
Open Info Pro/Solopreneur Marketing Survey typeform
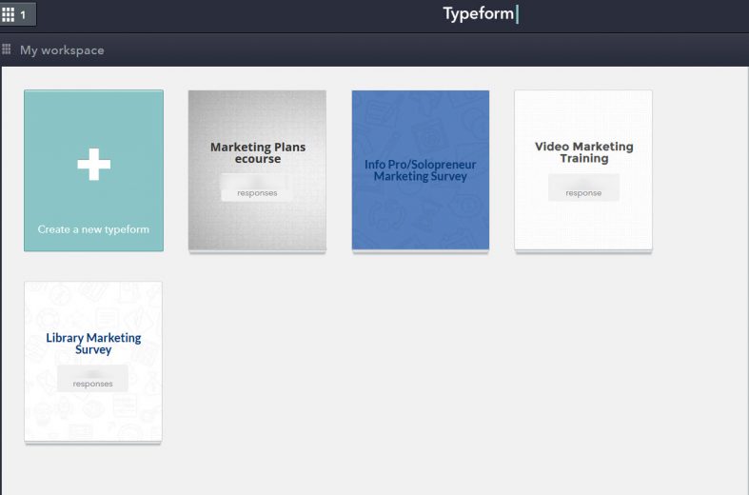pyautogui.click(x=421, y=170)
